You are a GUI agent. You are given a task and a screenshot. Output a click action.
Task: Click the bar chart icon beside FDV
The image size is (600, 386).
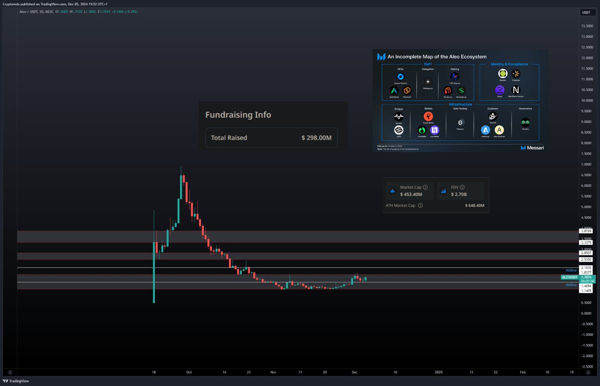click(443, 191)
